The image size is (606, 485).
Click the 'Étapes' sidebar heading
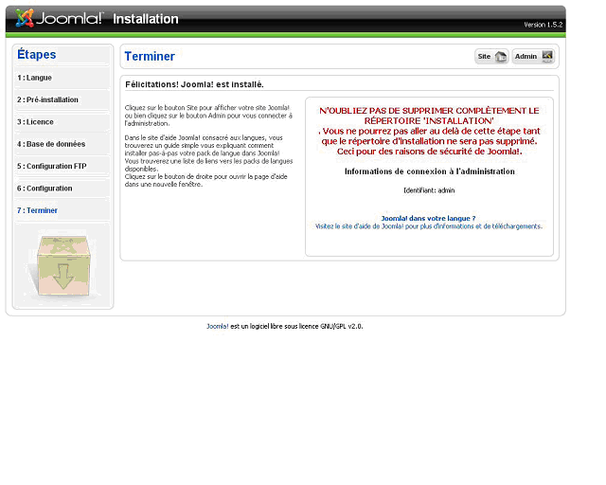click(37, 55)
